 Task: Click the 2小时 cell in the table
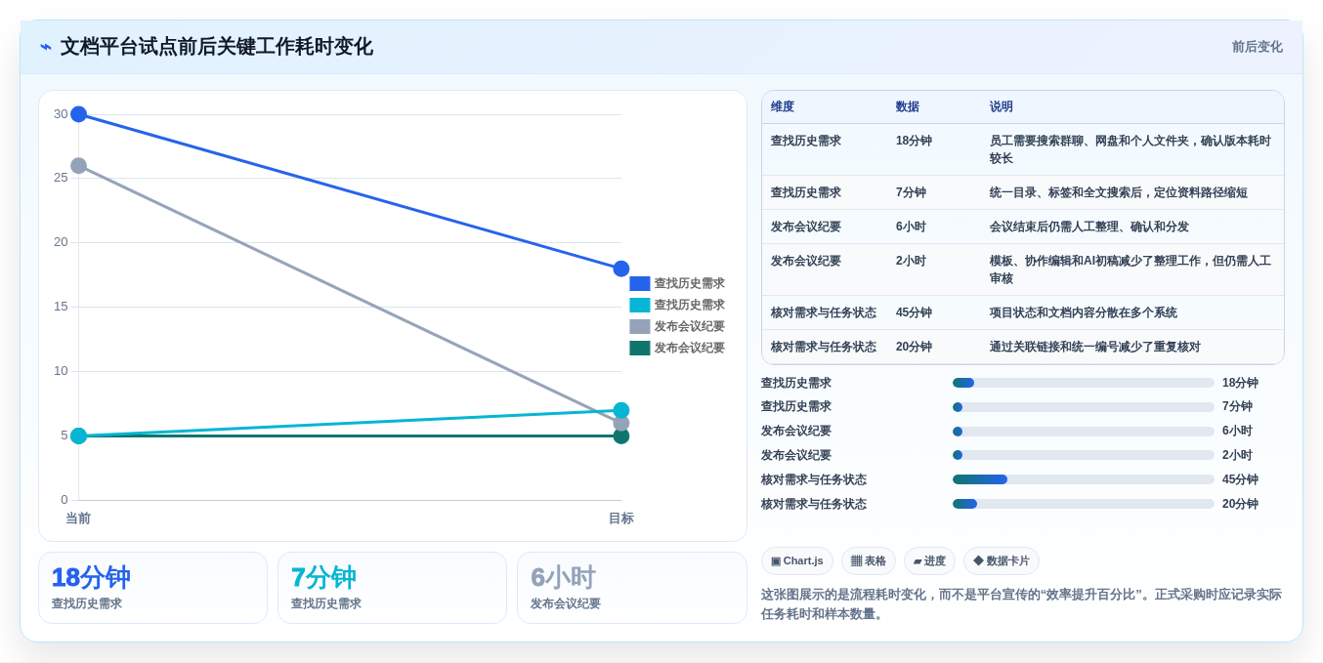(x=911, y=262)
